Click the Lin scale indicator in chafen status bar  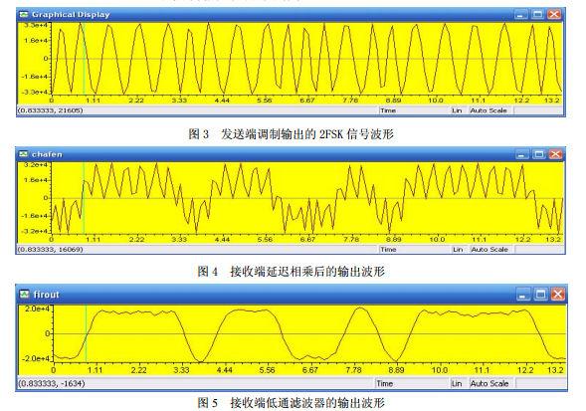point(459,250)
